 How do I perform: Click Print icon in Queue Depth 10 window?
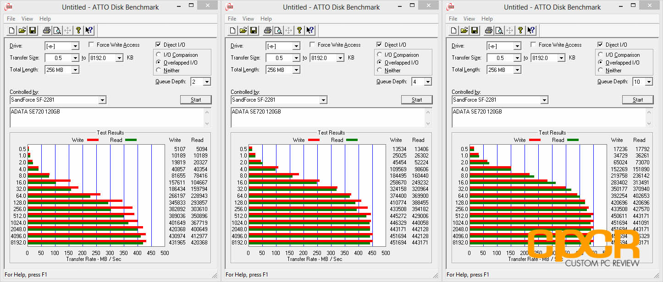point(488,30)
